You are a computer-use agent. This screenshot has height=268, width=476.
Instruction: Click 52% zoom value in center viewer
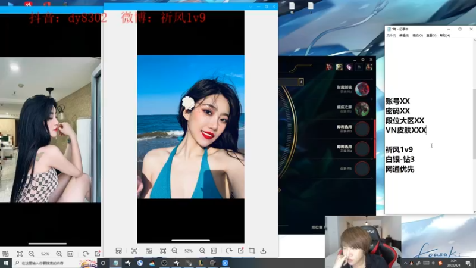189,251
